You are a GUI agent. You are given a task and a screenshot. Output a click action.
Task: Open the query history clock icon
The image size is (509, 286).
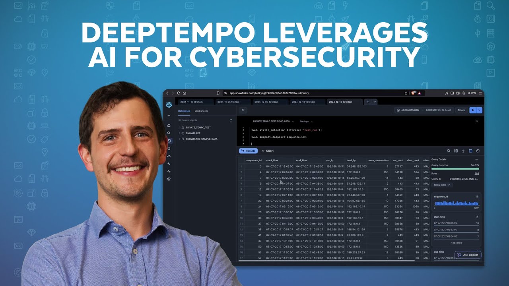[478, 151]
